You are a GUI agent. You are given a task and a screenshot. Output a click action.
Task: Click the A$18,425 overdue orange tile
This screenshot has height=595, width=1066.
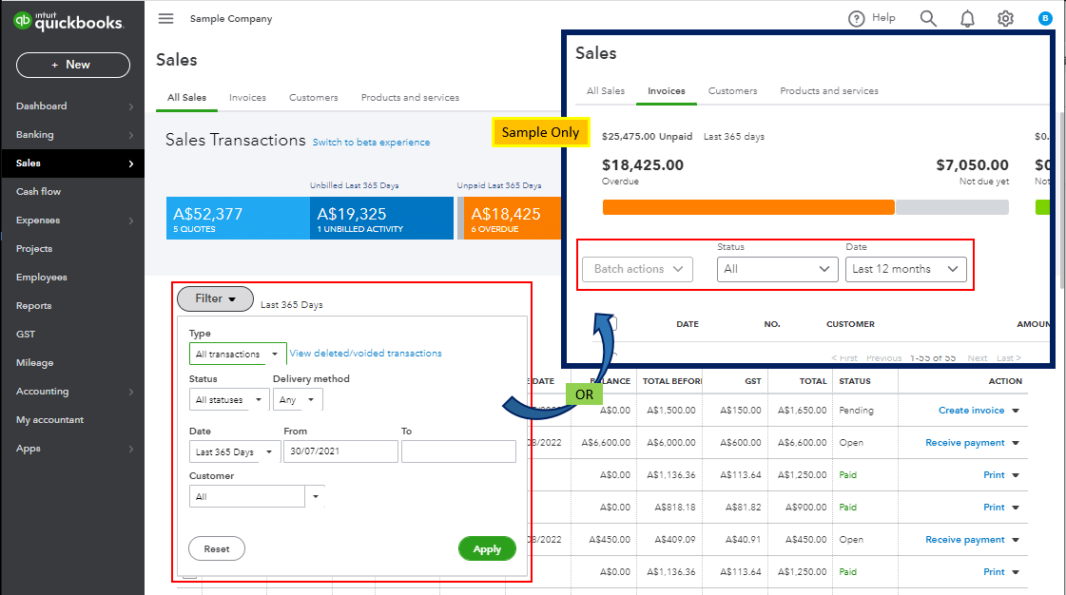pyautogui.click(x=513, y=218)
